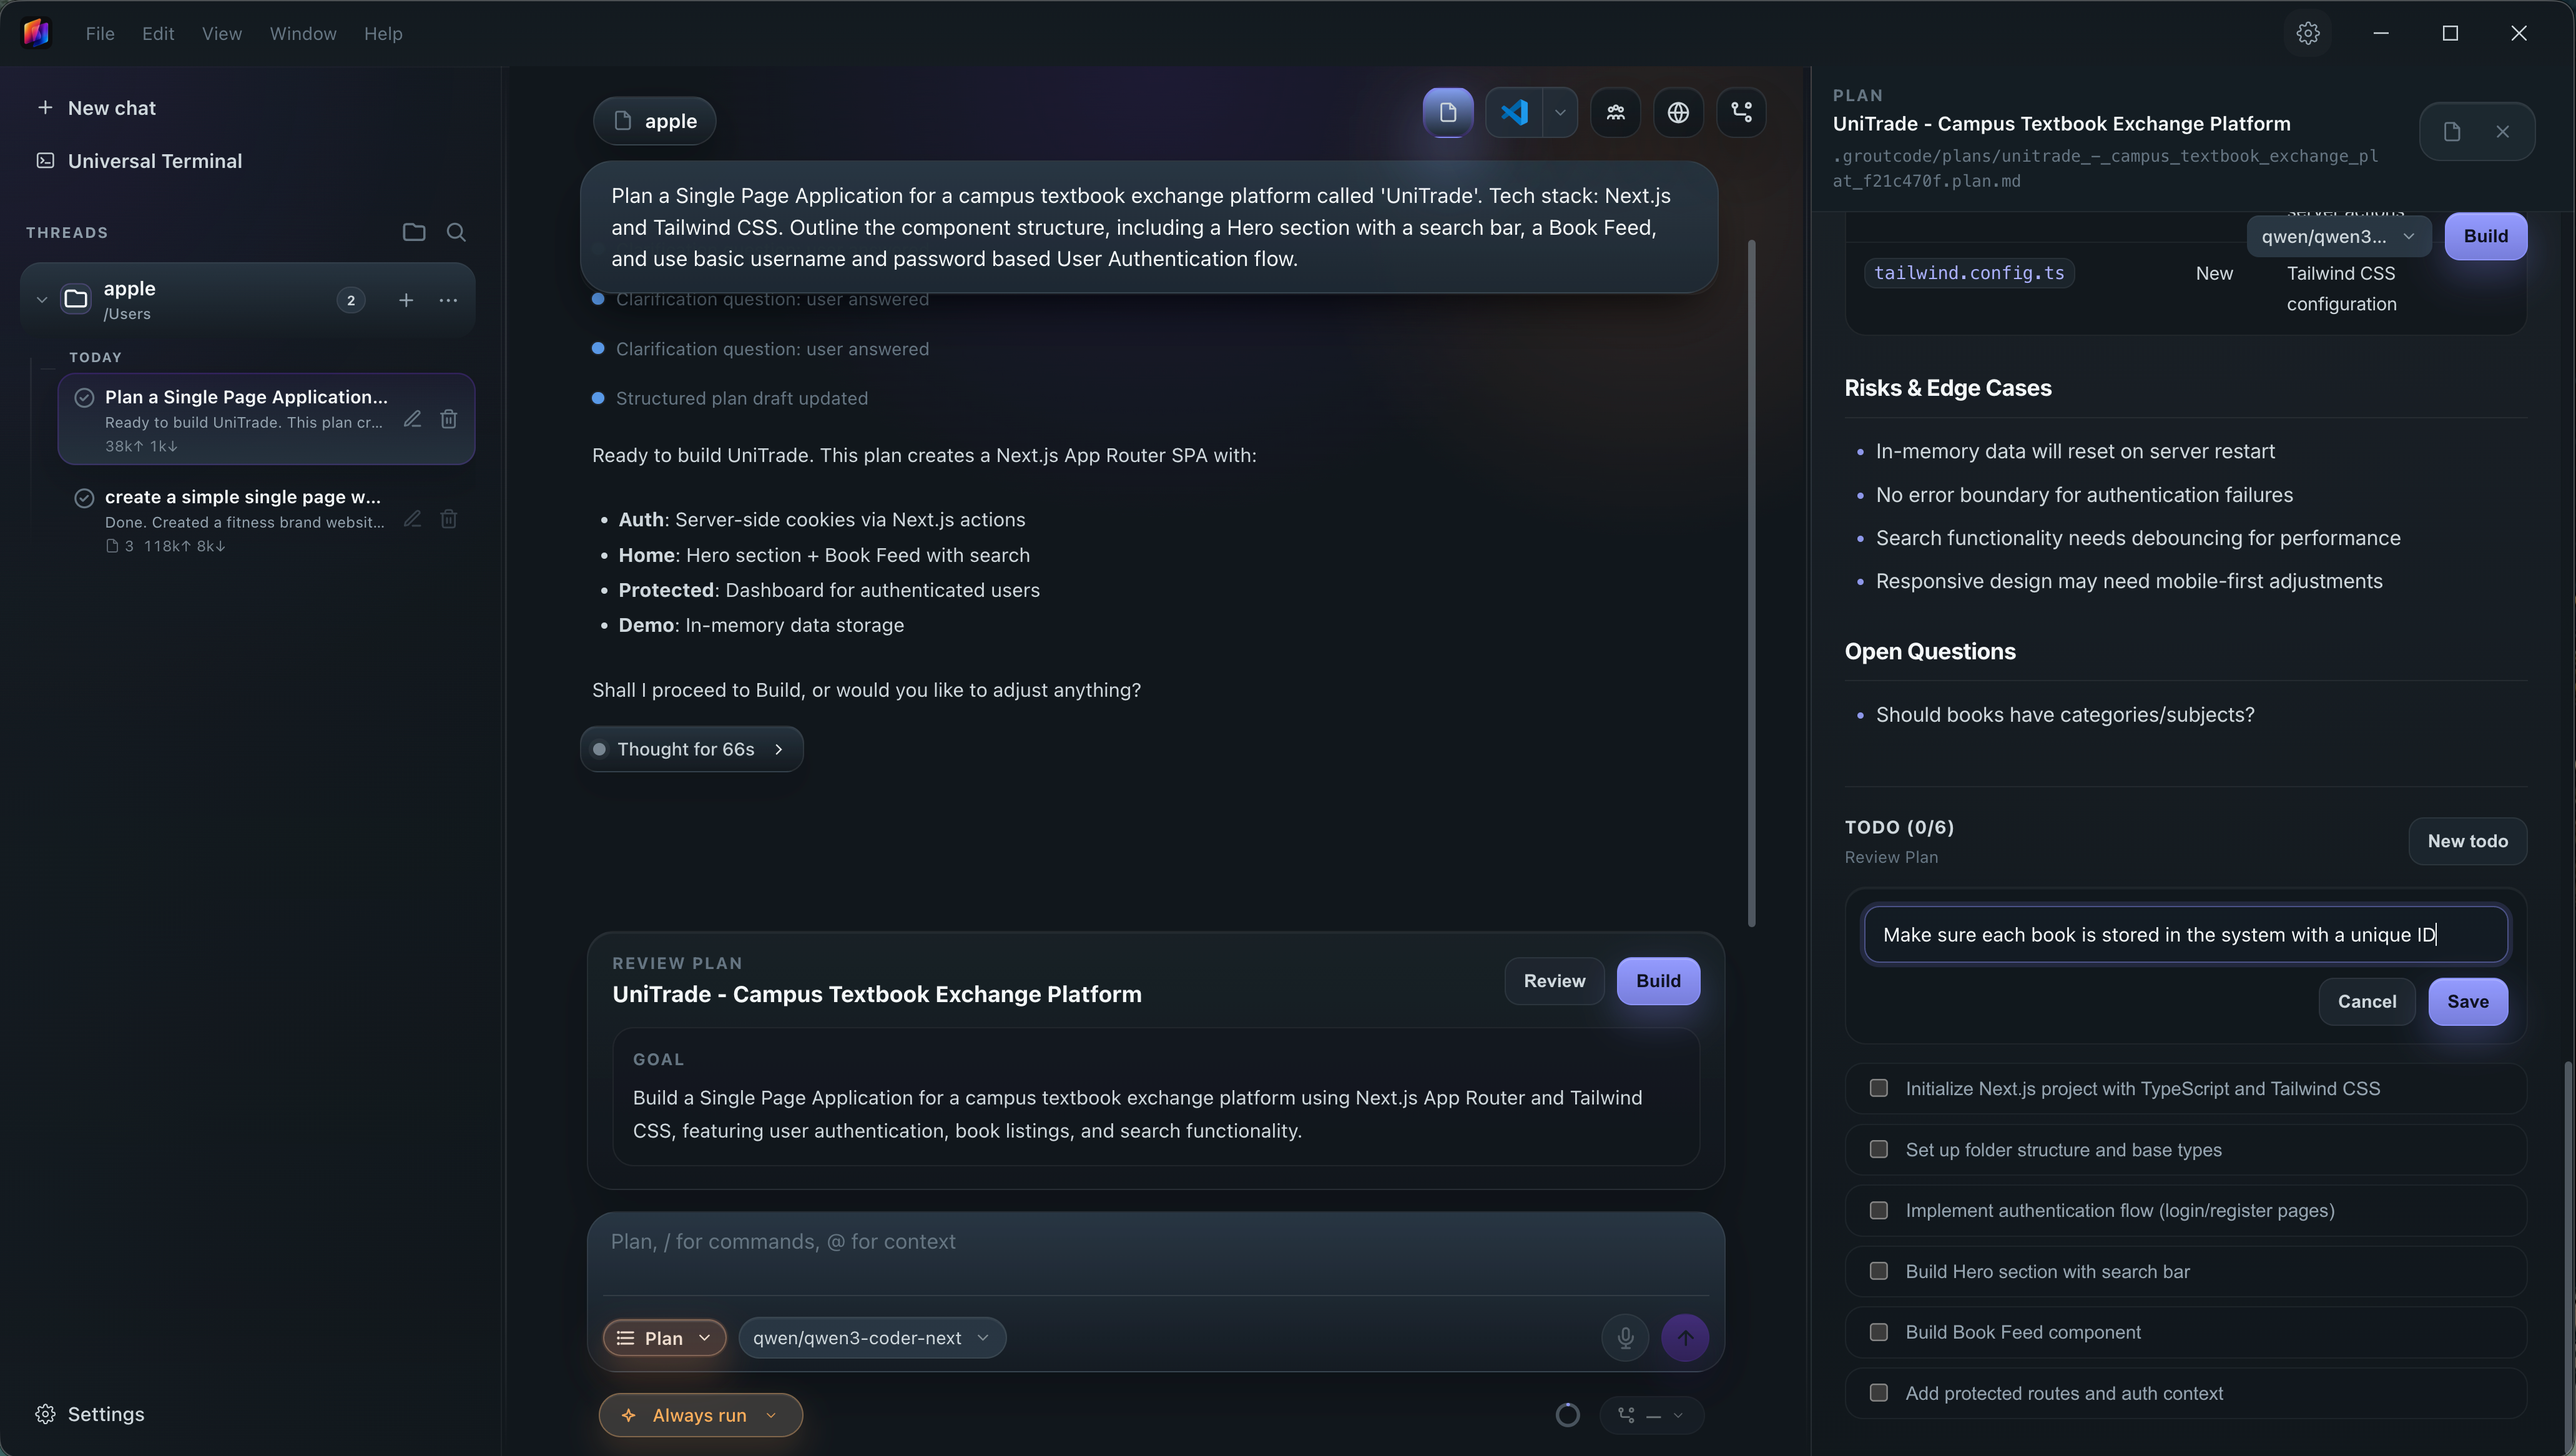
Task: Rename the 'create a simple single page' thread
Action: (412, 519)
